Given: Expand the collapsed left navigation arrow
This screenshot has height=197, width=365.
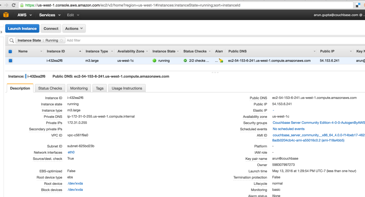Looking at the screenshot, I should [x=1, y=32].
